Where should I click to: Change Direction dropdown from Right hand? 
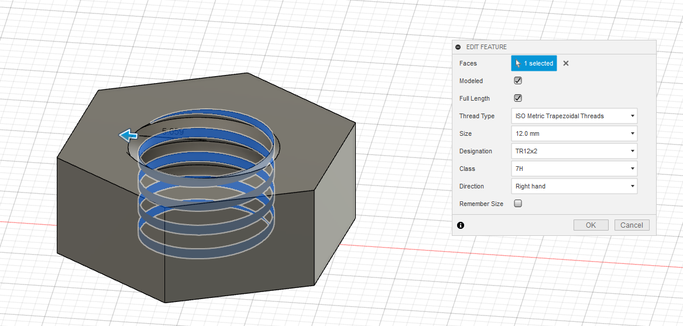(x=574, y=186)
